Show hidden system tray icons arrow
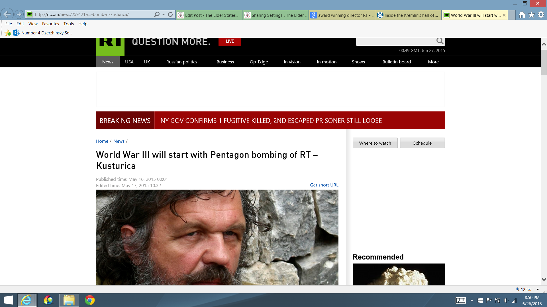547x307 pixels. pos(472,300)
